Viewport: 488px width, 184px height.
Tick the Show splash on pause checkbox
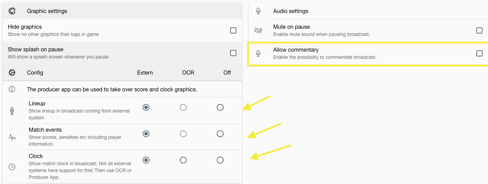233,53
